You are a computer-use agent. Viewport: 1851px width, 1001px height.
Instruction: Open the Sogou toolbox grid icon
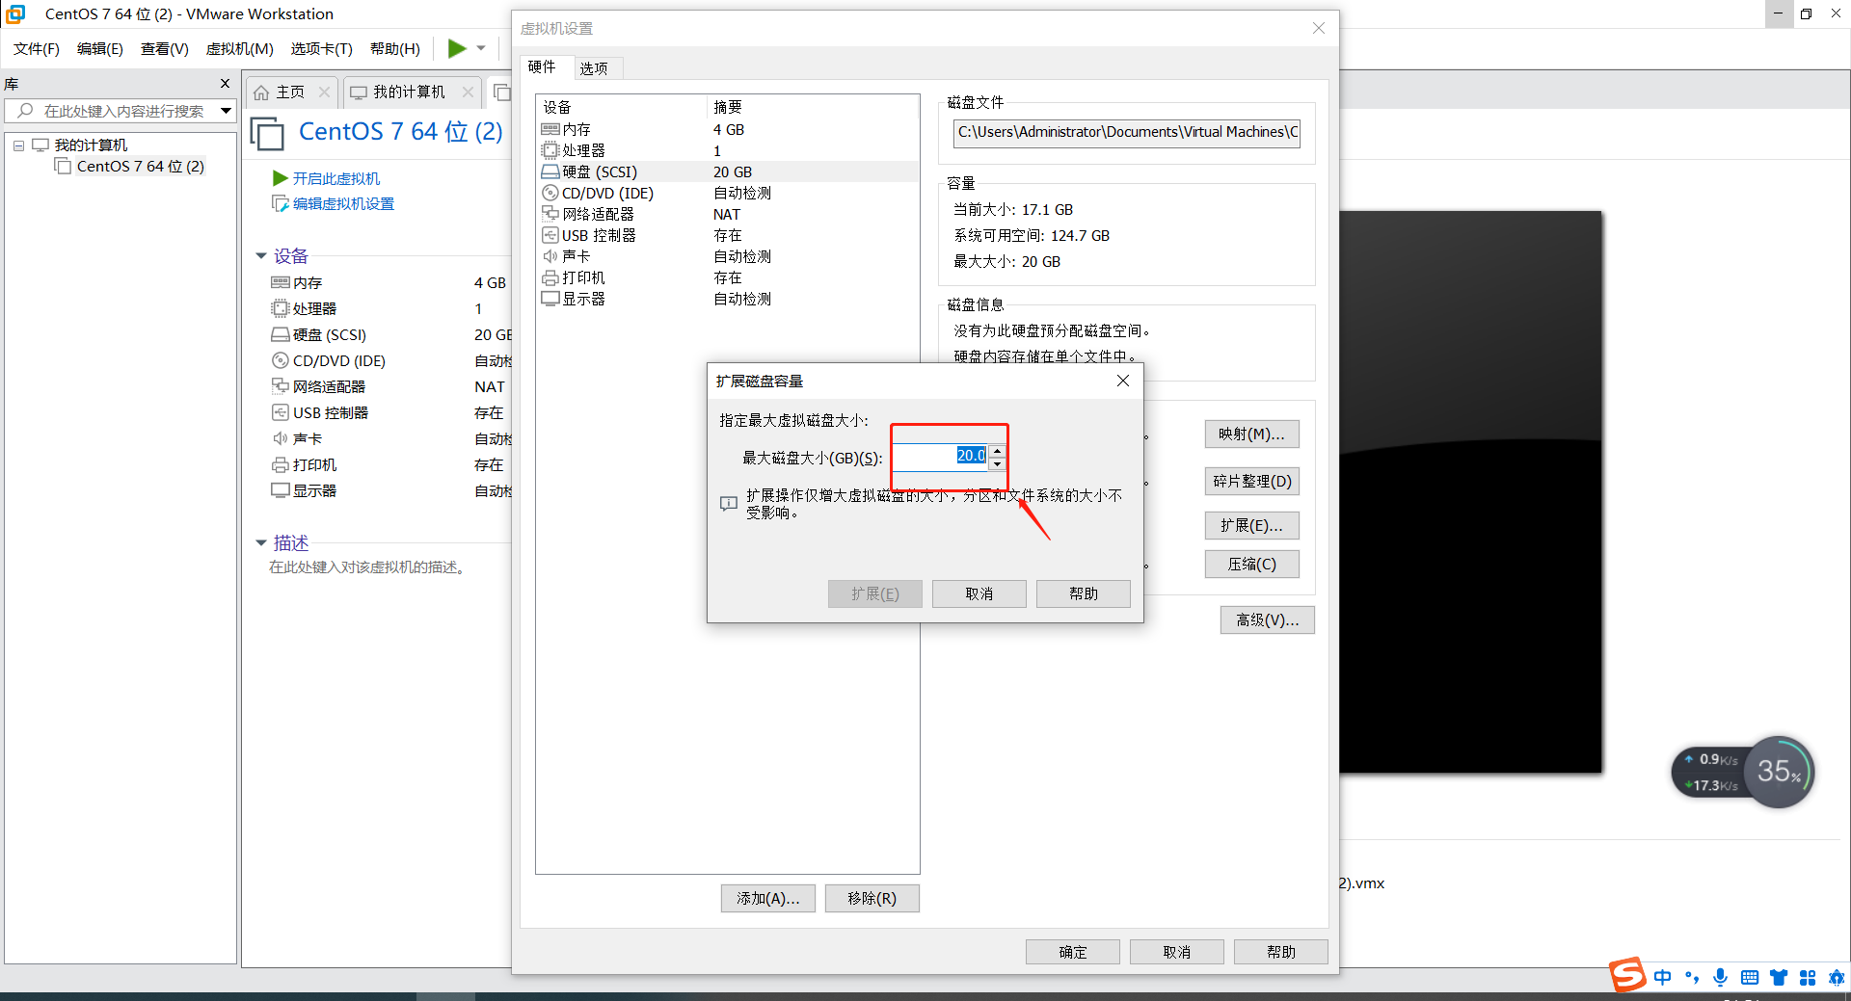click(1808, 978)
